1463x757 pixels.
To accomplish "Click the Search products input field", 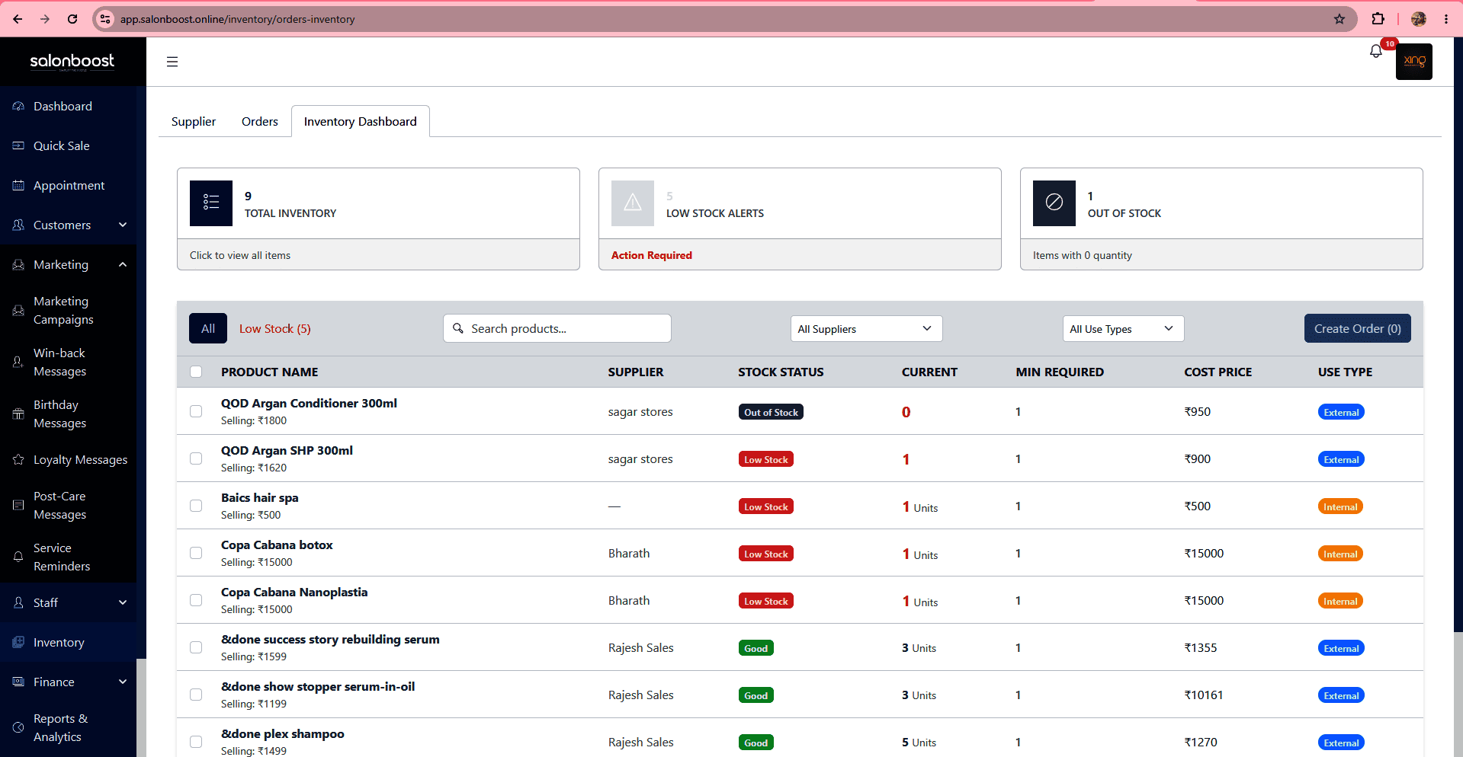I will coord(557,328).
